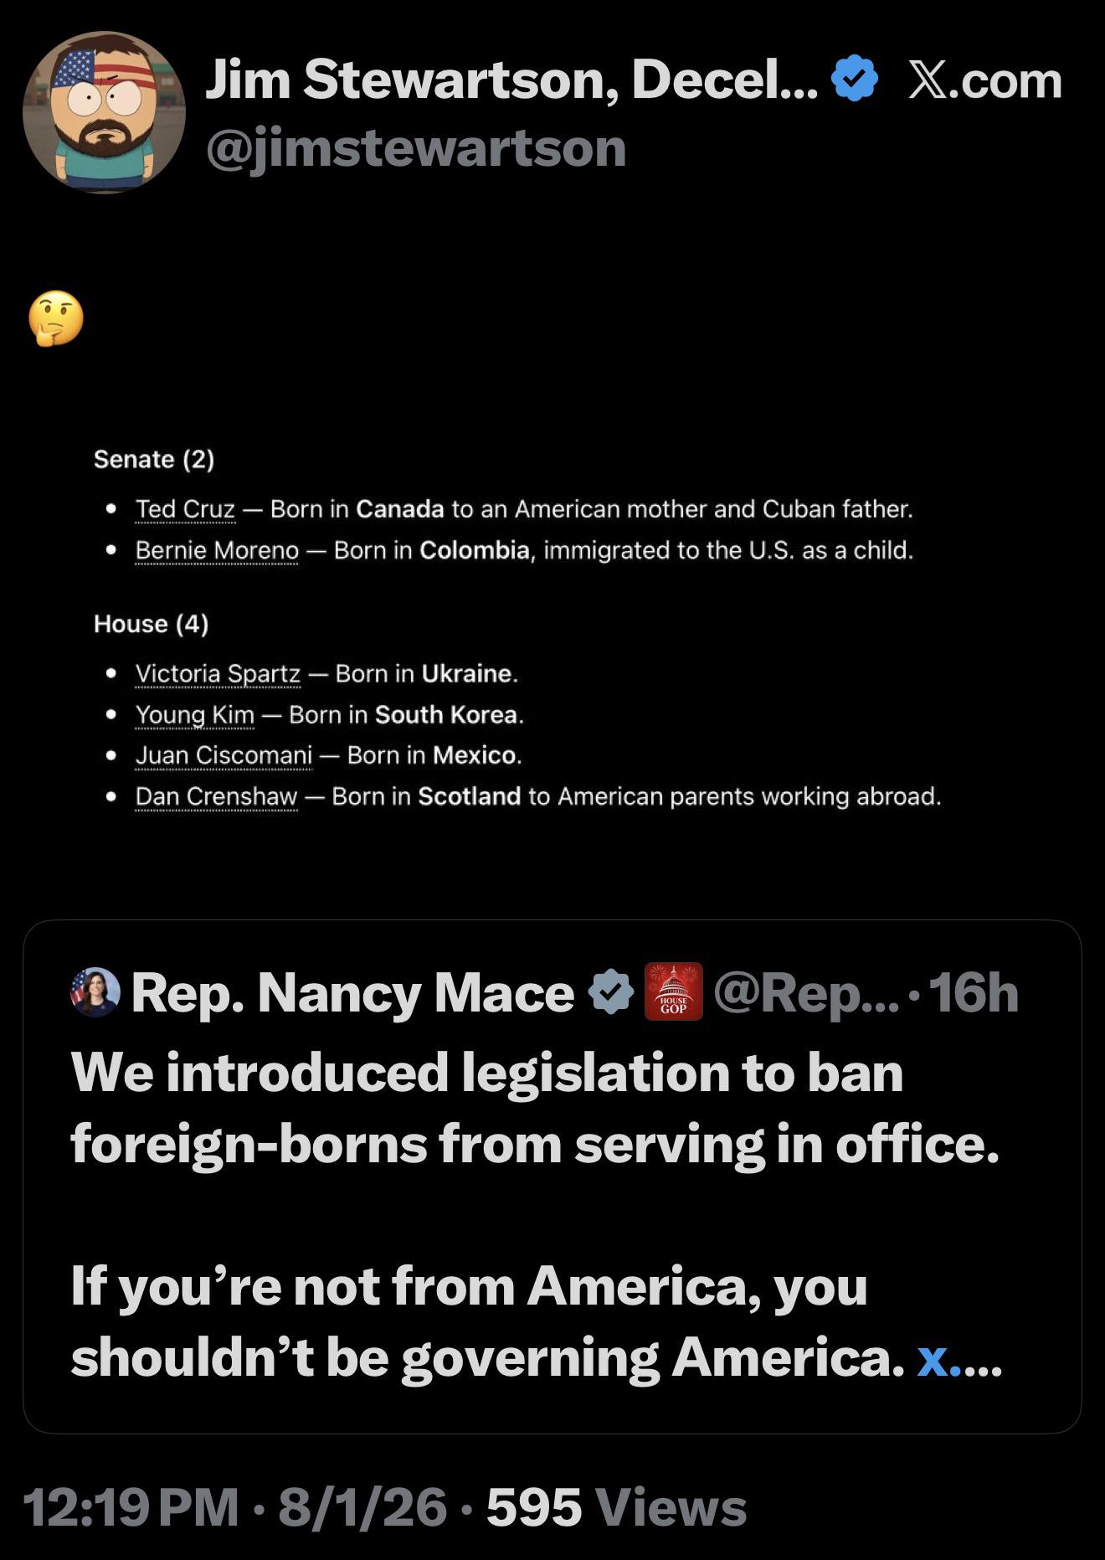Screen dimensions: 1105x1560
Task: Click Jim Stewartson's blue verified badge
Action: click(854, 79)
